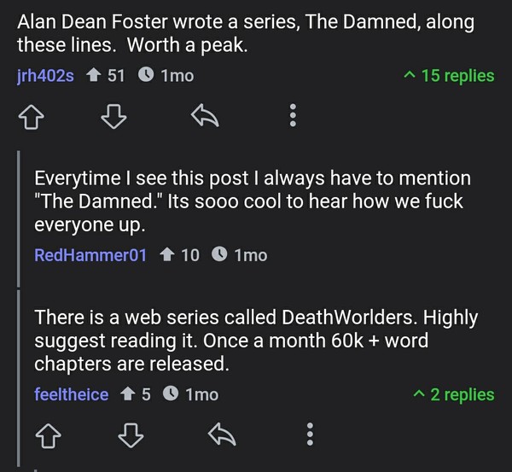Tap the DeathWorlders comment text

click(247, 341)
